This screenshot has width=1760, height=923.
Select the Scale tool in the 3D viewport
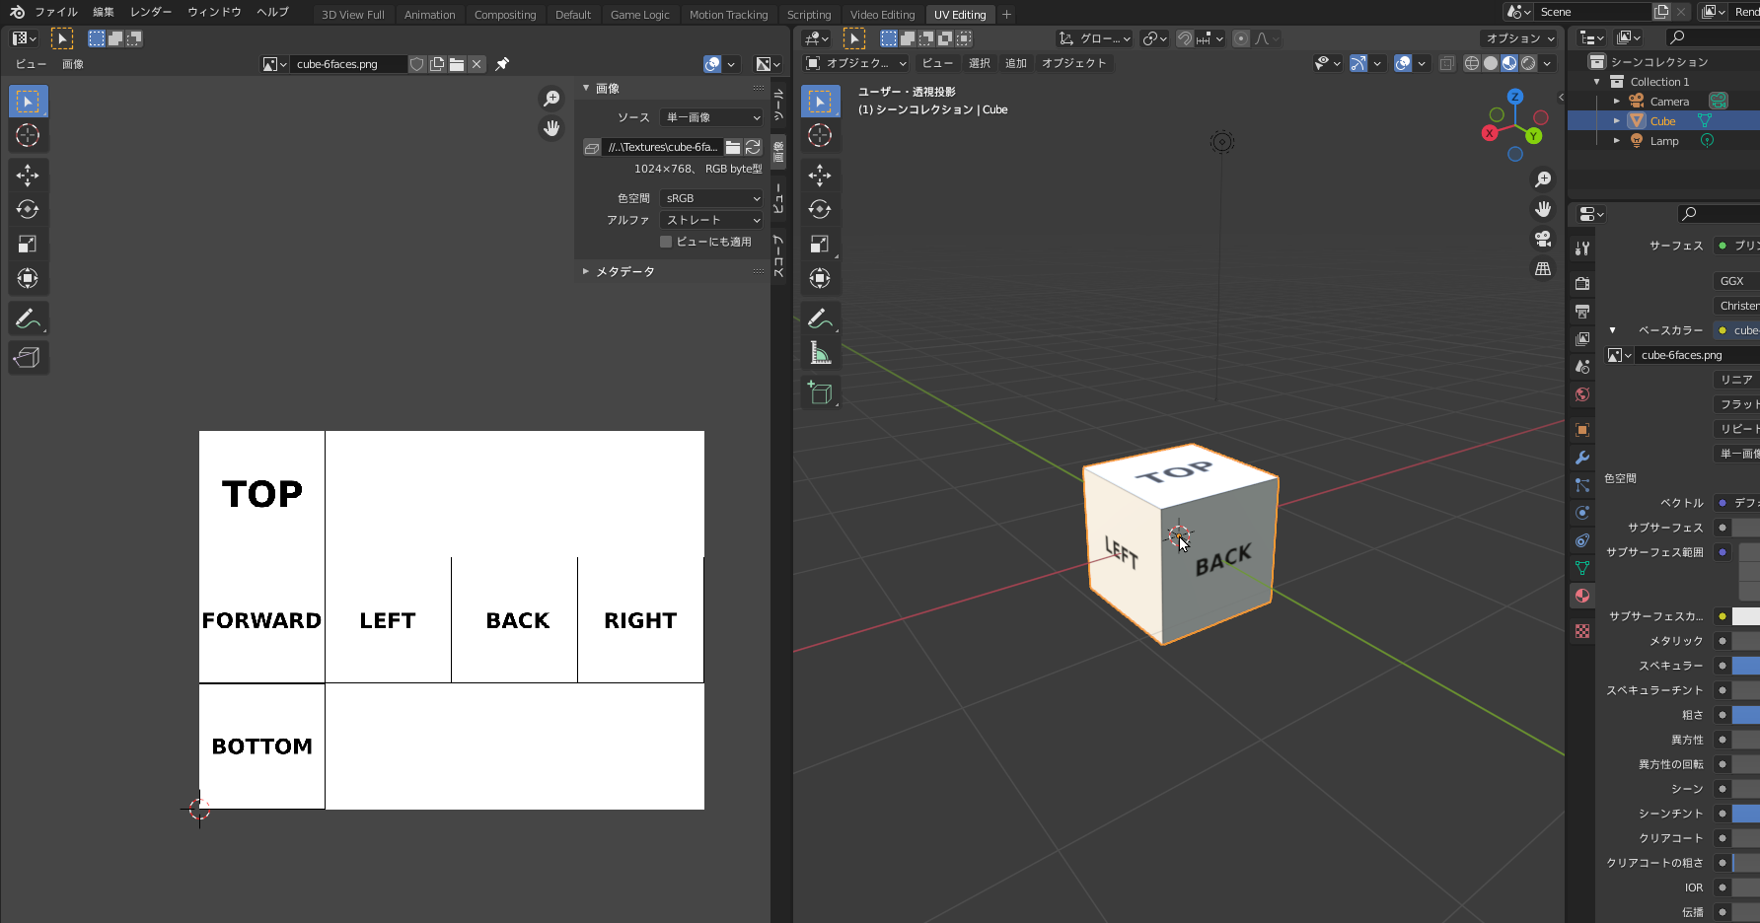pos(820,244)
